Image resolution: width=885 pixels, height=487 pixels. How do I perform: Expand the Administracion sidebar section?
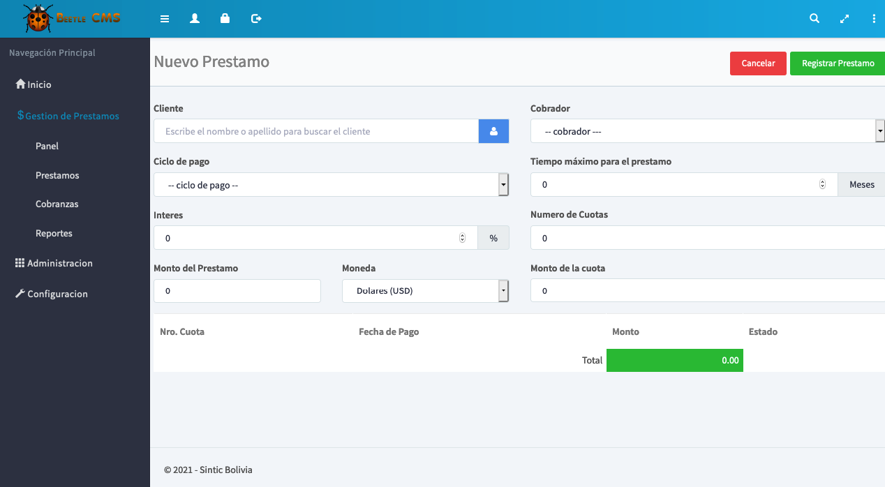(x=59, y=263)
